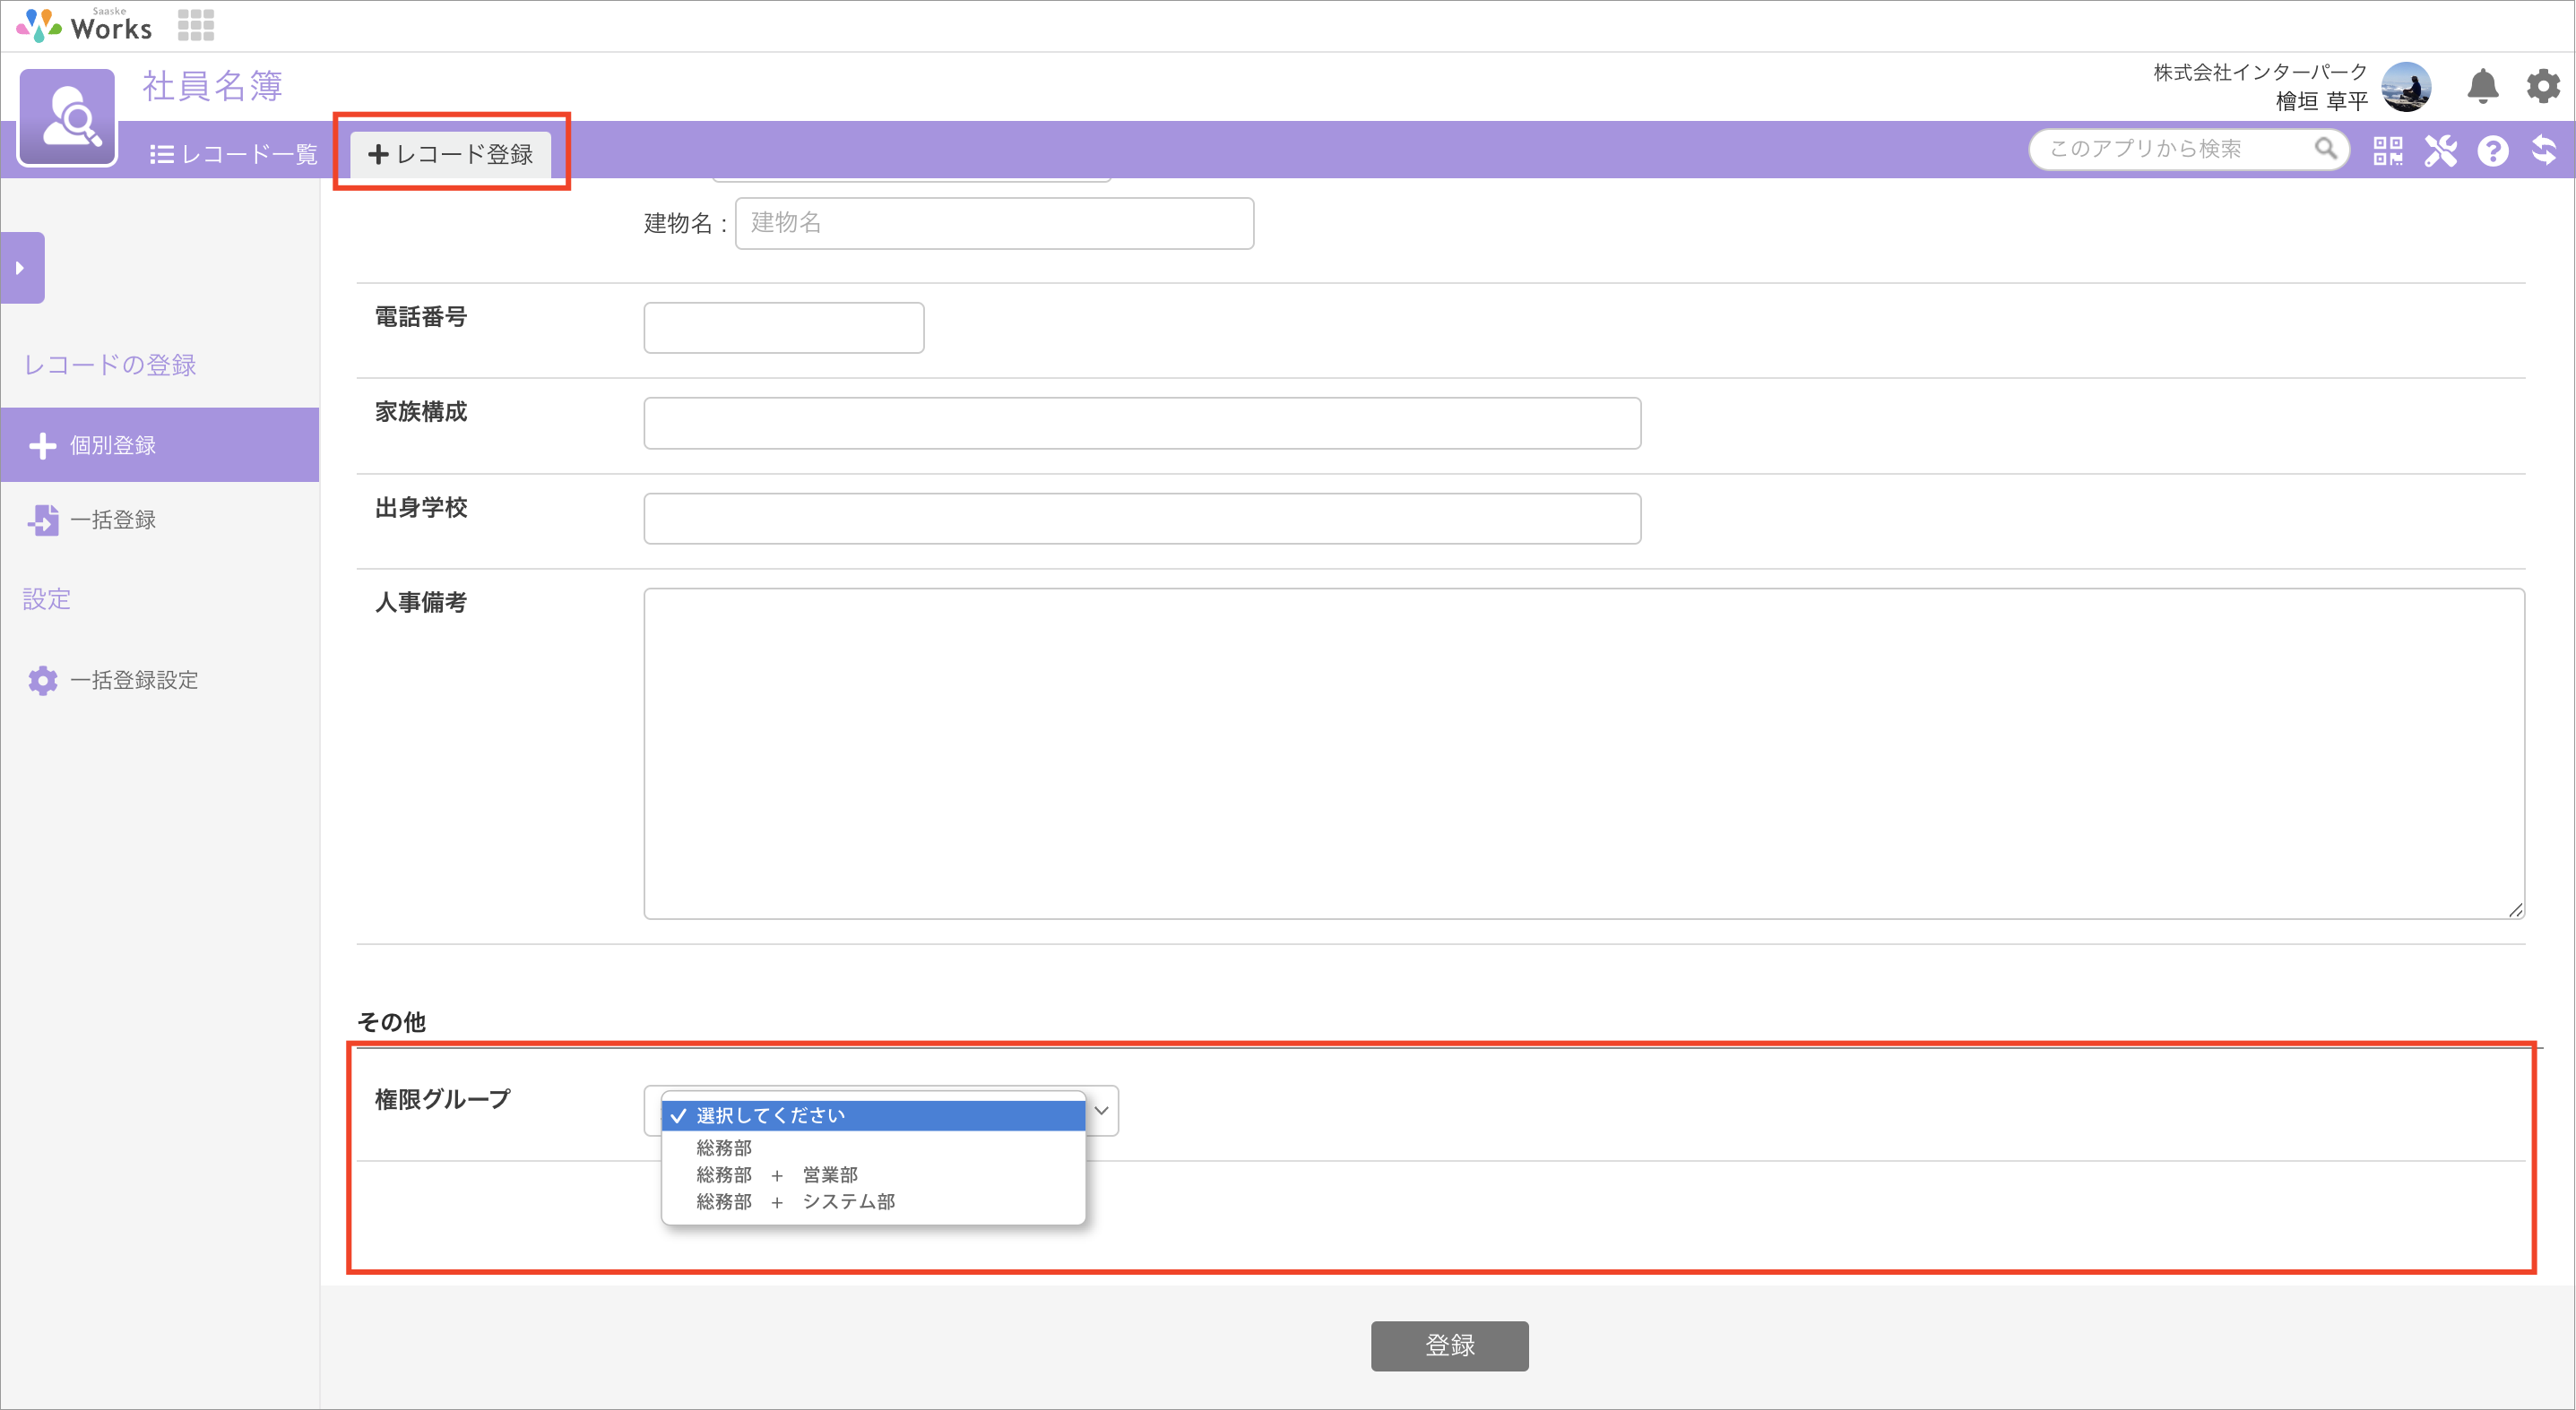Open the notifications bell
This screenshot has height=1410, width=2576.
point(2482,87)
